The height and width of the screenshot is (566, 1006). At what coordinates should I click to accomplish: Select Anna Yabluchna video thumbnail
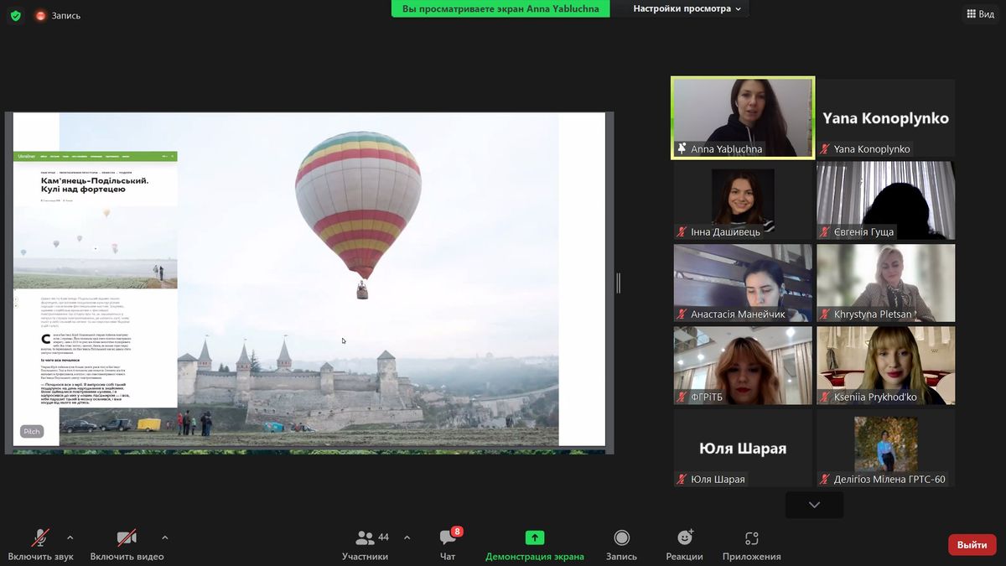(743, 117)
